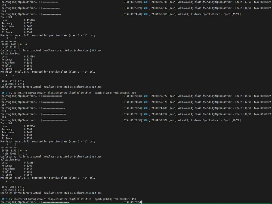Select confusion matrix row 18473 8601
Image resolution: width=272 pixels, height=204 pixels.
(x=14, y=44)
